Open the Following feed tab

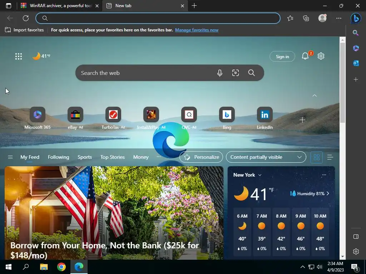(58, 157)
